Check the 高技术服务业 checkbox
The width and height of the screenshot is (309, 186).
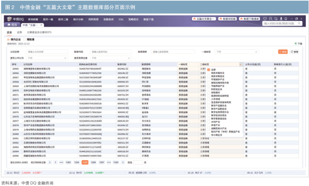coord(208,73)
